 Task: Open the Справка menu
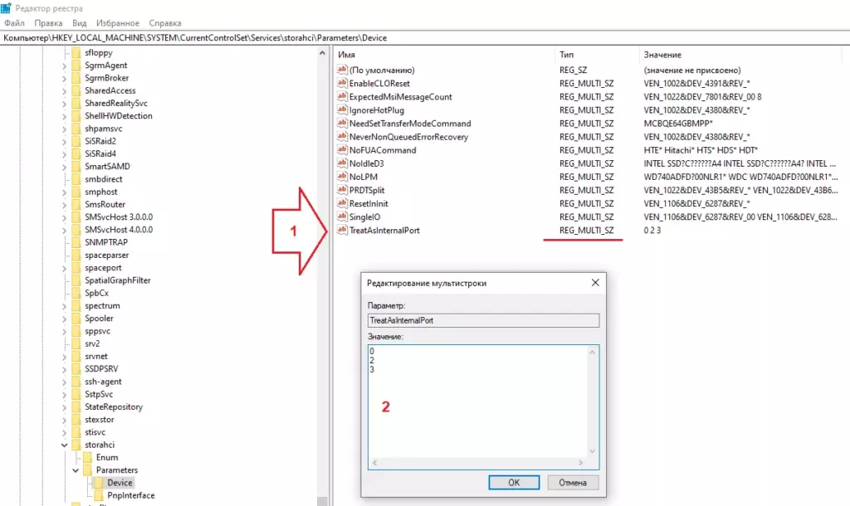click(165, 23)
